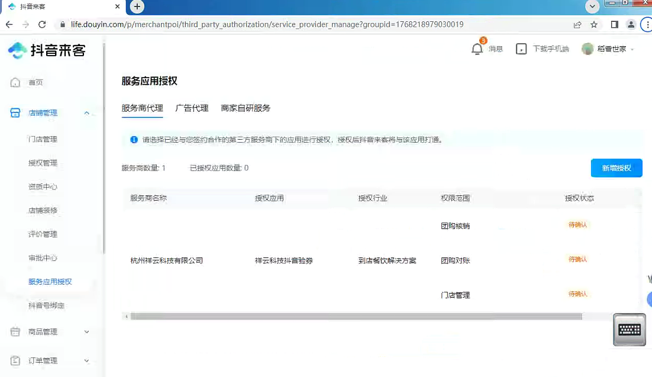Open the on-screen keyboard icon

tap(629, 330)
